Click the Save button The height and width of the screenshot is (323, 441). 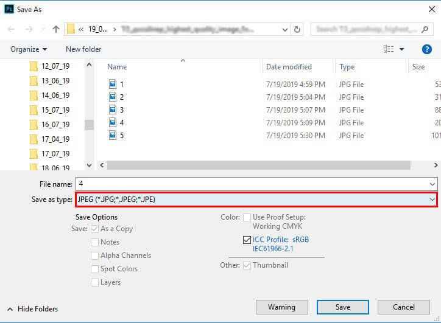(343, 307)
